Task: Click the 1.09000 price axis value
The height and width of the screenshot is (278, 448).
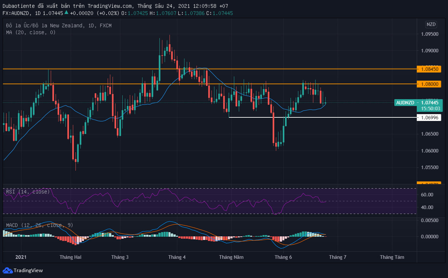Action: pos(429,51)
